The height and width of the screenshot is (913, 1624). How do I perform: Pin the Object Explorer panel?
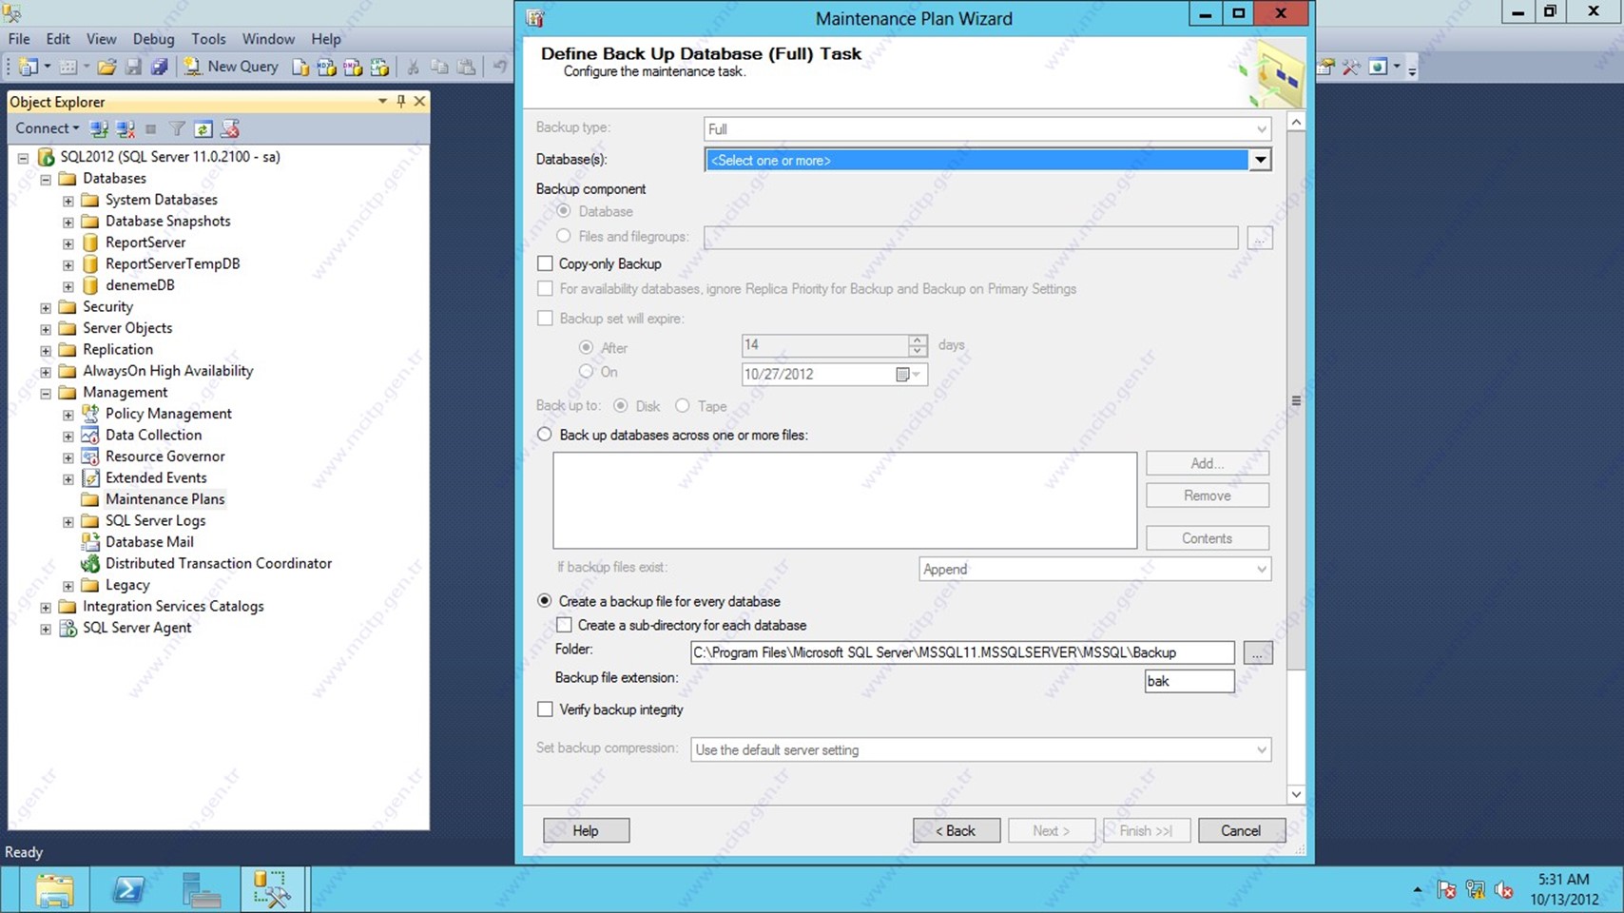[x=401, y=101]
